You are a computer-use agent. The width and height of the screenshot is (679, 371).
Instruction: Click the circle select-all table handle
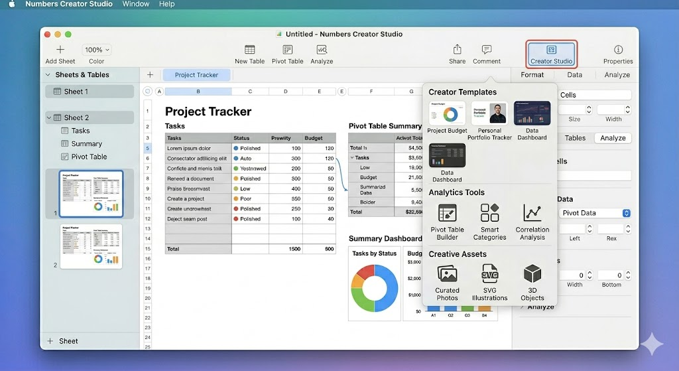coord(148,92)
